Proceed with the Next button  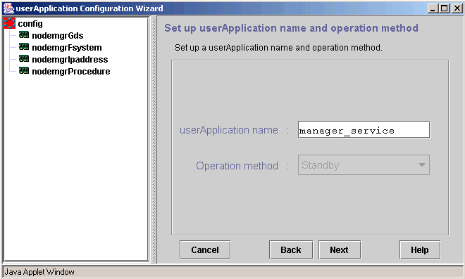click(x=340, y=249)
